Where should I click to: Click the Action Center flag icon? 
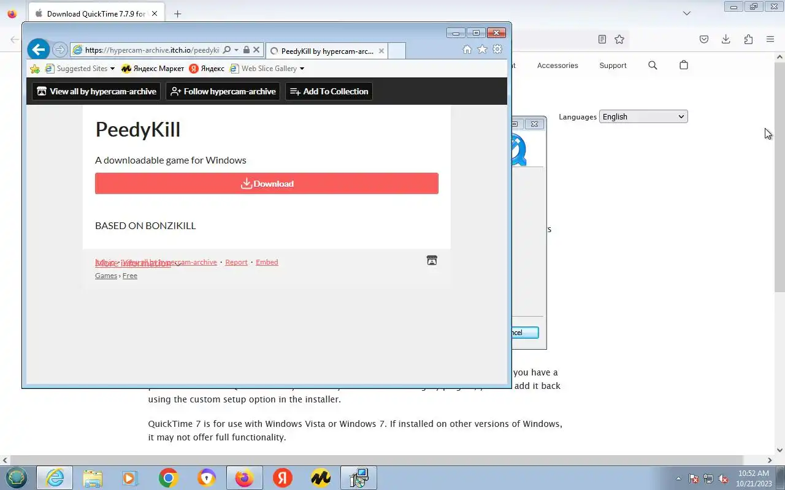[694, 478]
